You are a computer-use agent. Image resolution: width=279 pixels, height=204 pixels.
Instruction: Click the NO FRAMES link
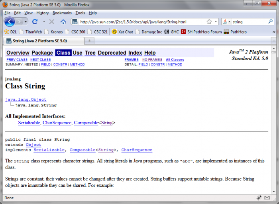coord(152,60)
